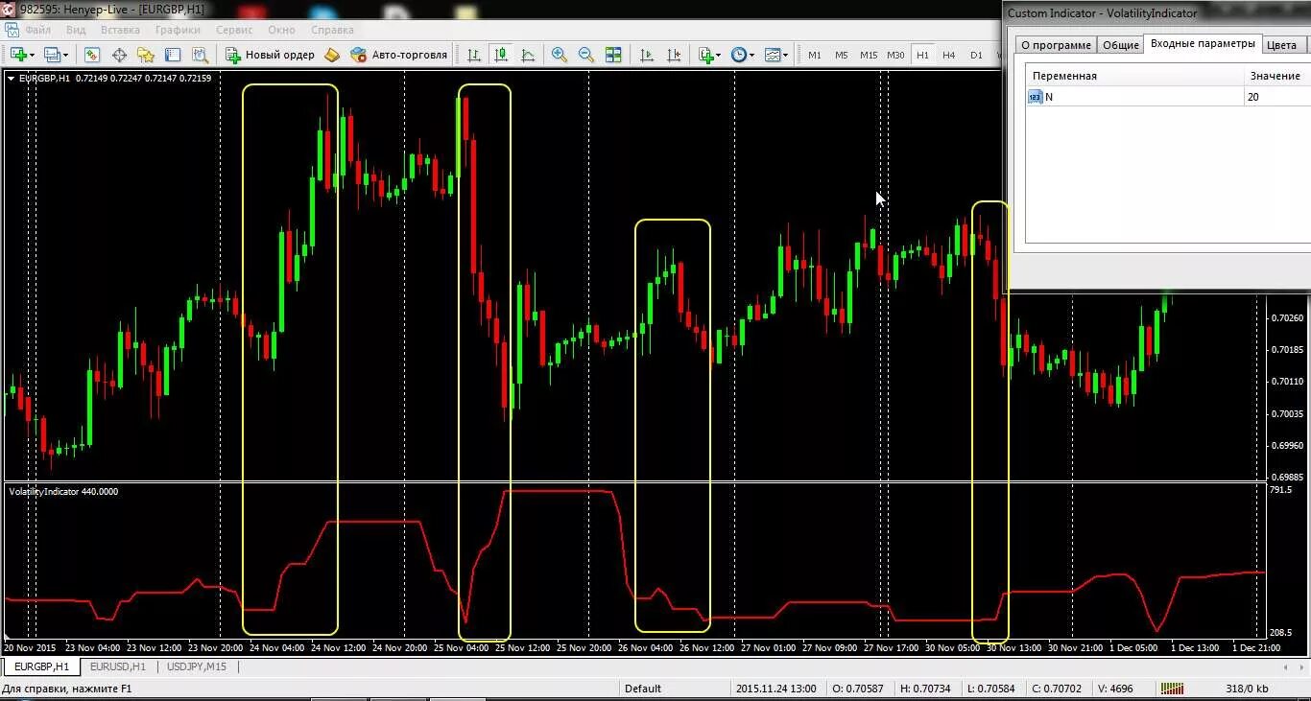Zoom in on the chart
Viewport: 1311px width, 701px height.
[560, 55]
